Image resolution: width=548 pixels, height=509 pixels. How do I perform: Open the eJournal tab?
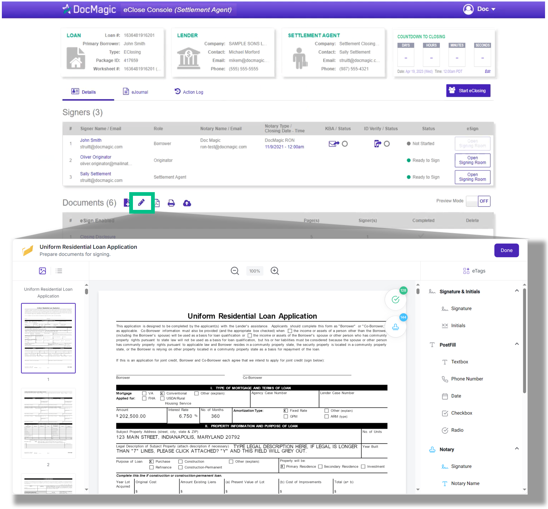point(136,92)
